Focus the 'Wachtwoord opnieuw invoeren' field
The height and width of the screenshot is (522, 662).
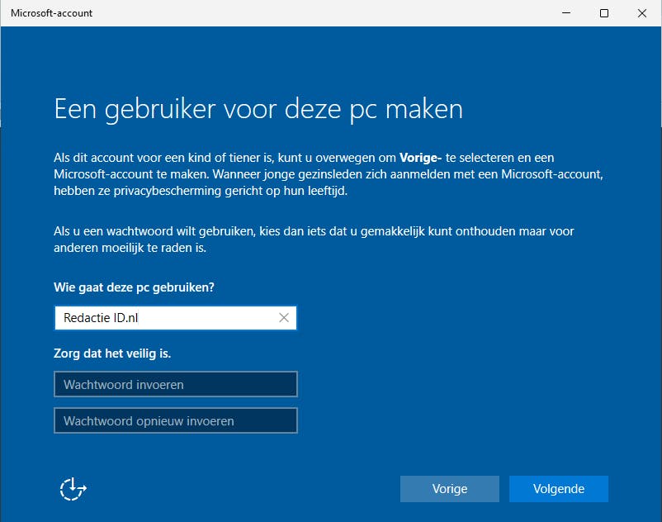click(176, 420)
